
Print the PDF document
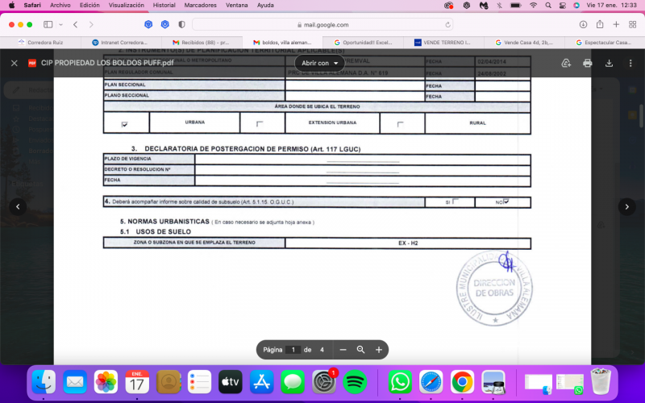point(588,63)
